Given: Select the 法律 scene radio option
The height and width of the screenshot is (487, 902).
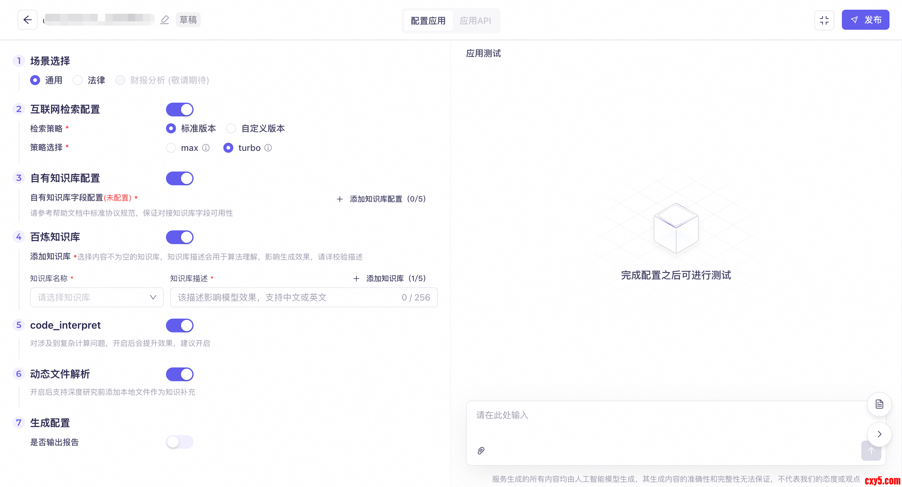Looking at the screenshot, I should (78, 80).
